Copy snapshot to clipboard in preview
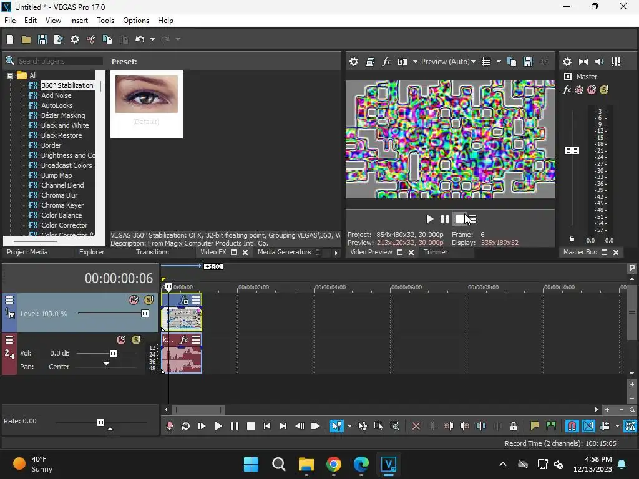Screen dimensions: 639x479 pos(512,62)
